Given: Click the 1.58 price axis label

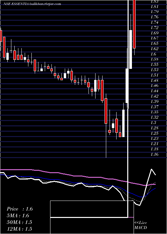Looking at the screenshot, I should click(x=154, y=59).
